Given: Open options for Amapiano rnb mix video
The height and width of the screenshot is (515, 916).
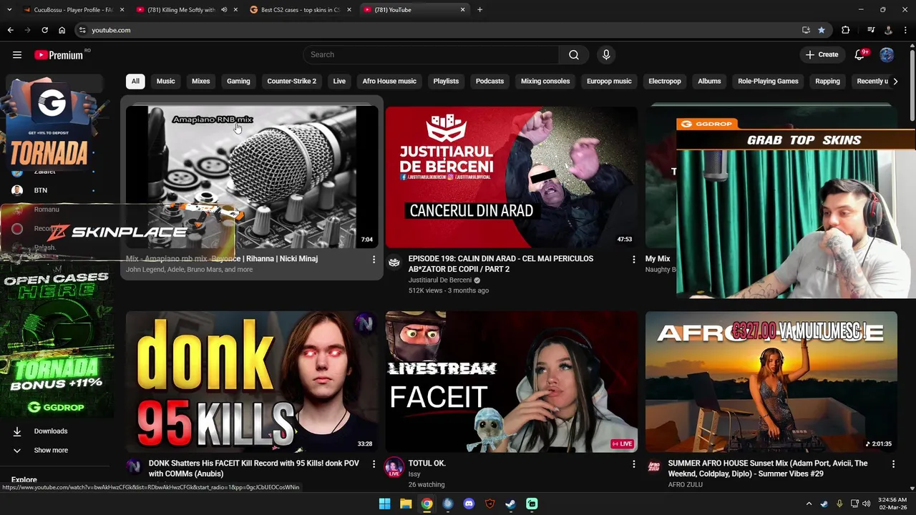Looking at the screenshot, I should (x=374, y=260).
